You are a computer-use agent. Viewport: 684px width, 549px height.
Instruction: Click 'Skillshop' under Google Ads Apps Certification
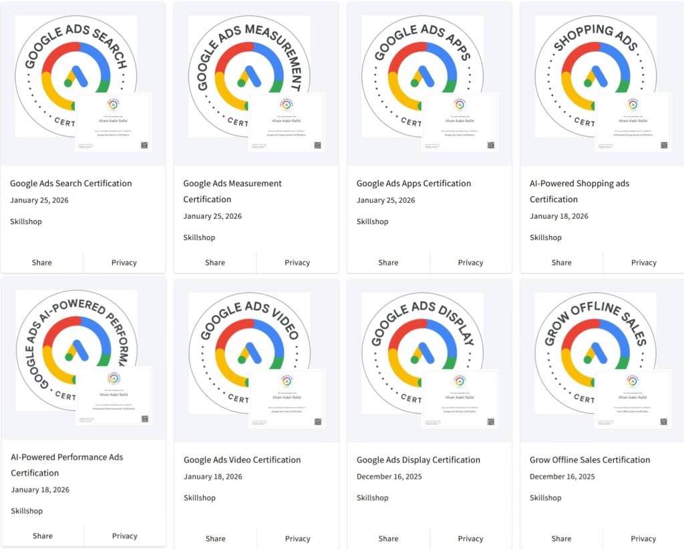[373, 221]
